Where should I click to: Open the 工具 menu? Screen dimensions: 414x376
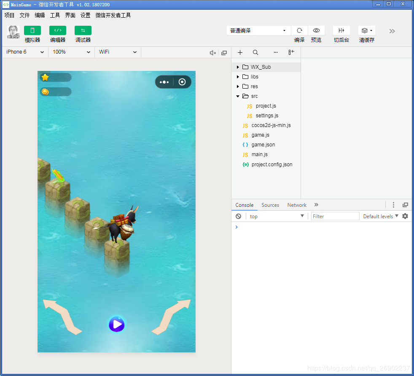(55, 15)
